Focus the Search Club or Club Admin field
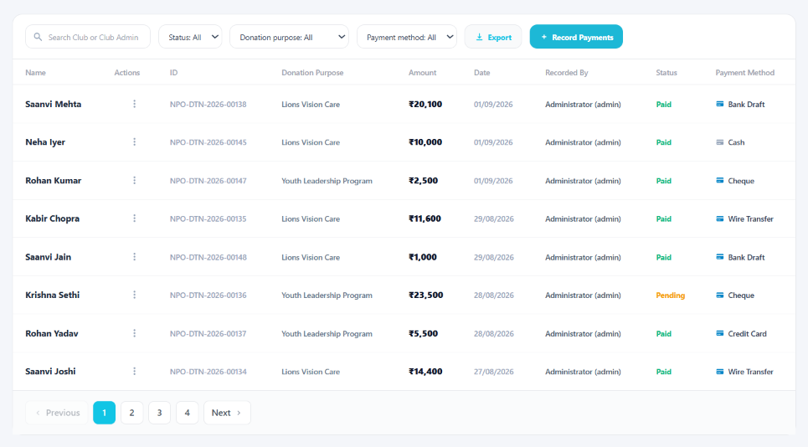 click(x=88, y=37)
